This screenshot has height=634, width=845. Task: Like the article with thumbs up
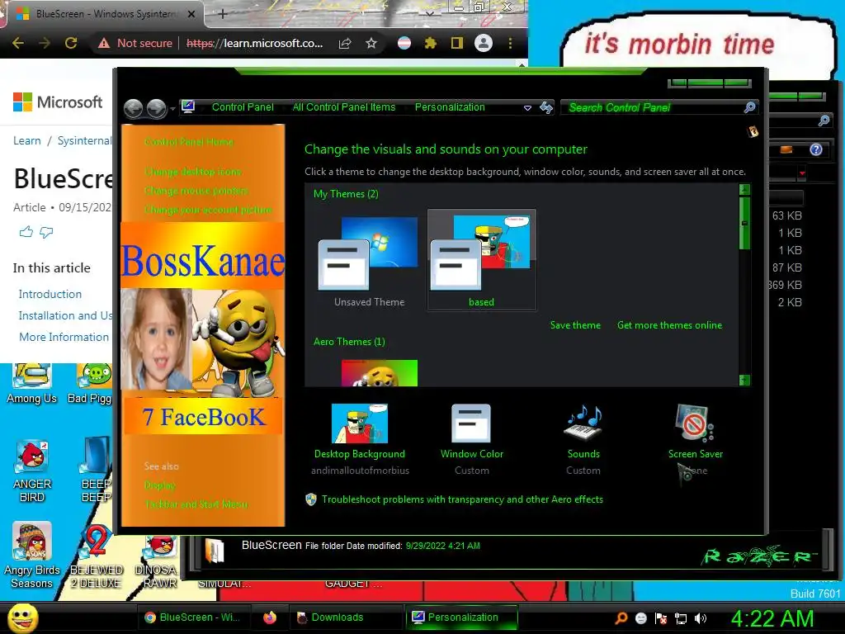(26, 232)
